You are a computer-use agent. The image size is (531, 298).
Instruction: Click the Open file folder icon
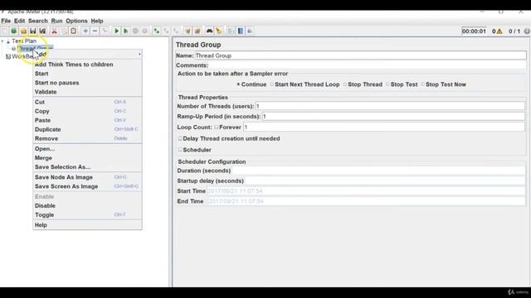[x=23, y=31]
